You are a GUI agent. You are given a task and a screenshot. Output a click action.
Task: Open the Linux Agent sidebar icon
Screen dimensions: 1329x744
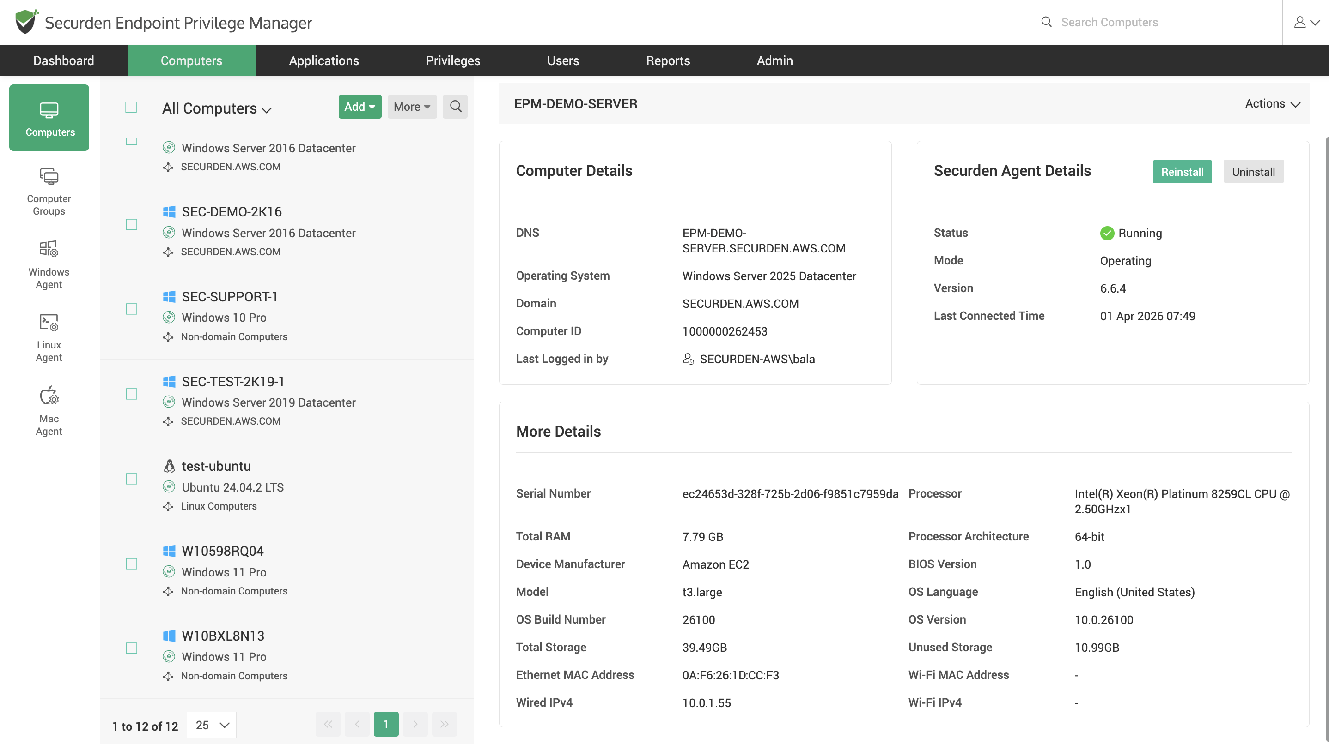[49, 336]
